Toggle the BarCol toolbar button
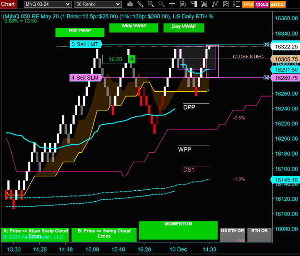Viewport: 300px width, 256px height. pyautogui.click(x=277, y=4)
